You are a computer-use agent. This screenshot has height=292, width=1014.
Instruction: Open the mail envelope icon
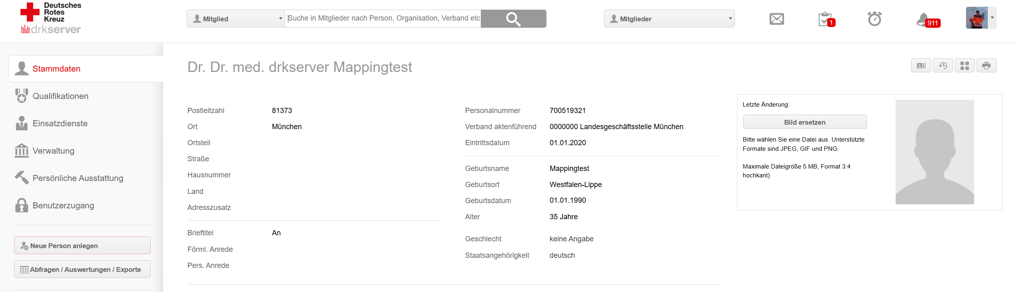(776, 19)
